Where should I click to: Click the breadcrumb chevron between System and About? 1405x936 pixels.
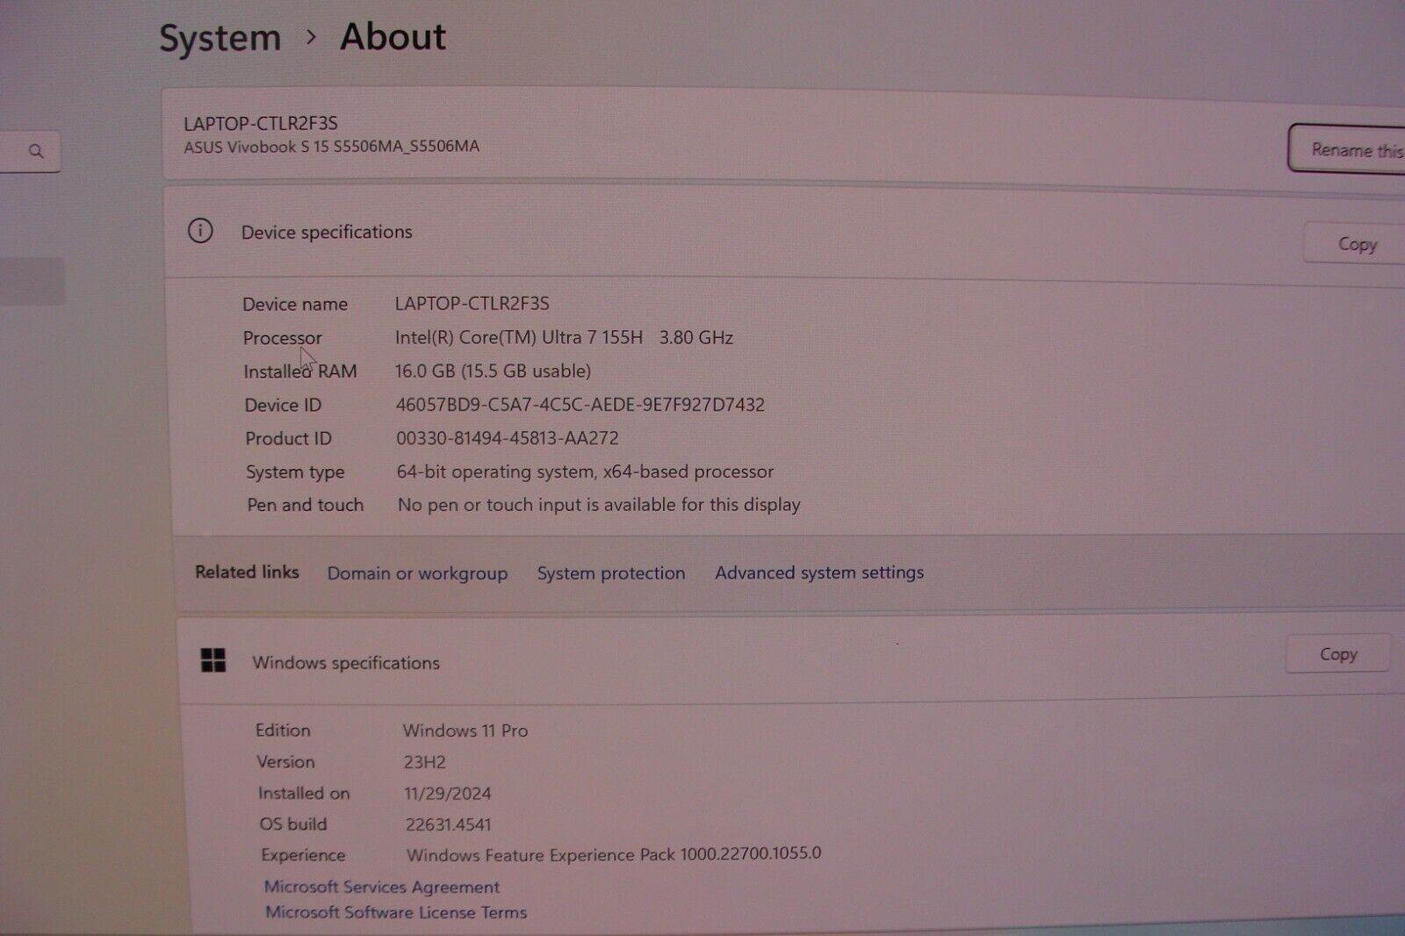pos(311,37)
